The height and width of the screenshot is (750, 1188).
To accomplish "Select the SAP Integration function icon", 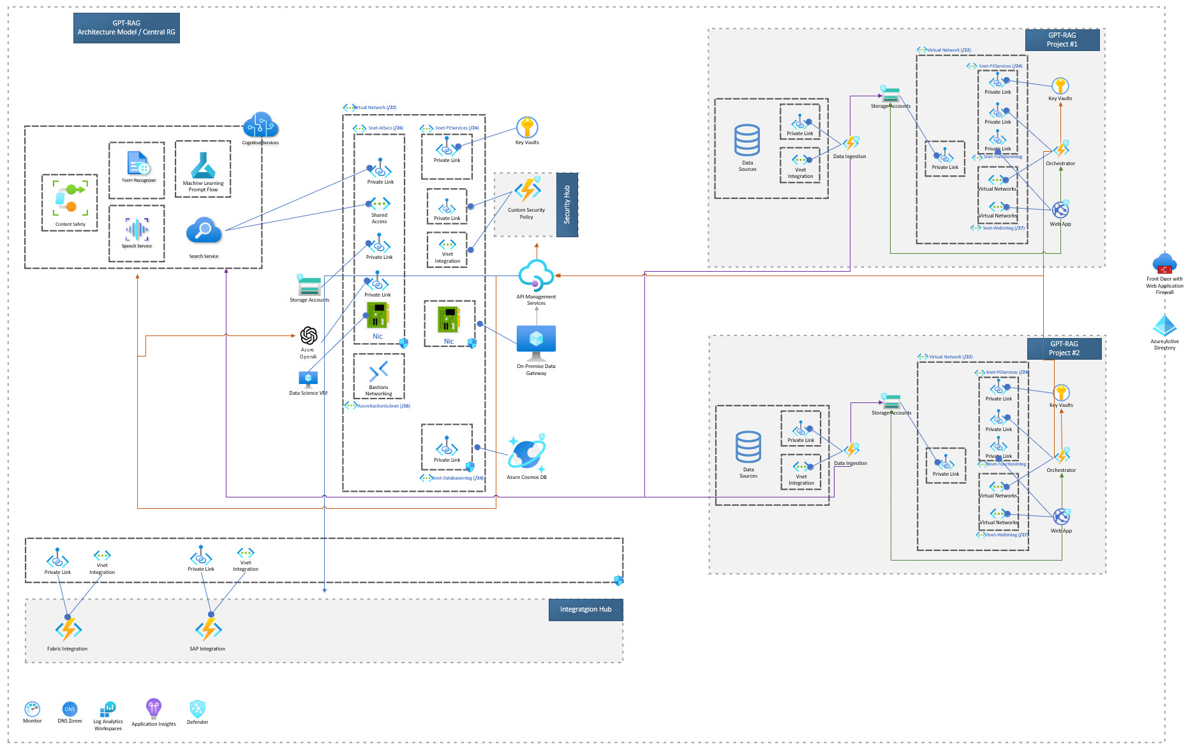I will point(209,629).
